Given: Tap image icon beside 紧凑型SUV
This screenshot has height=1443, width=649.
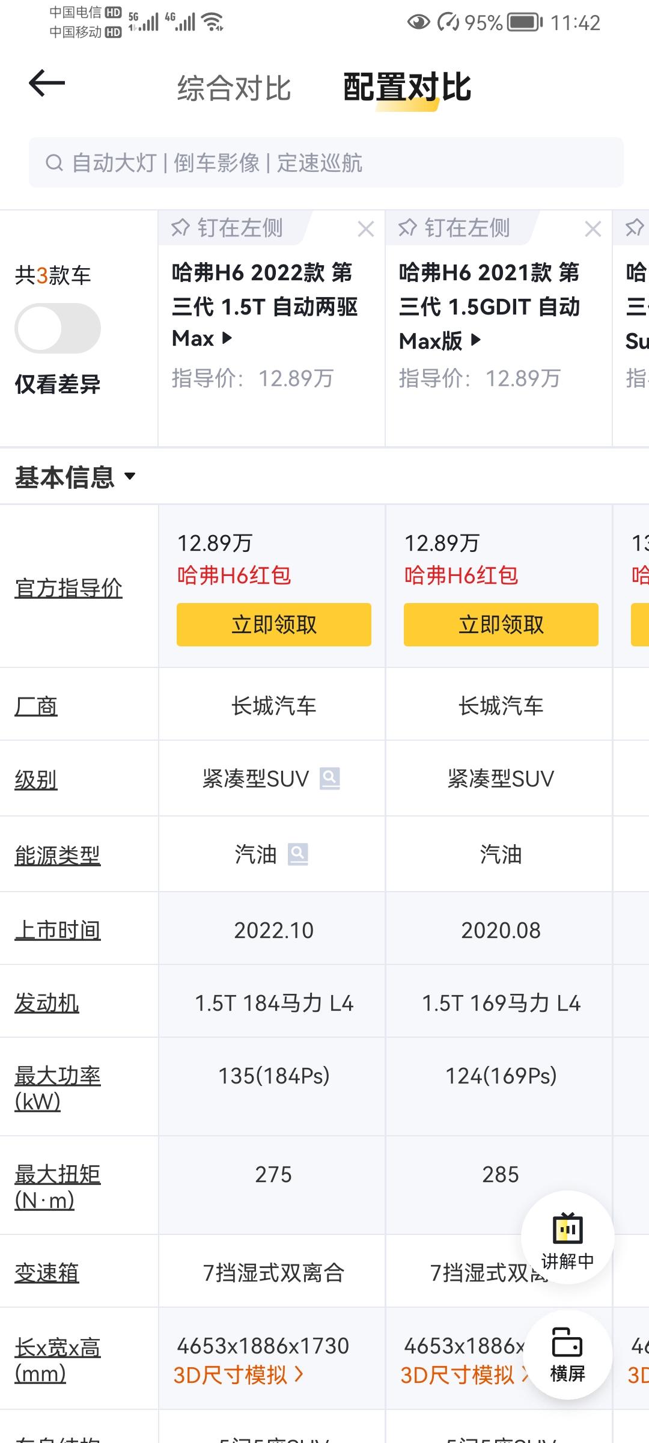Looking at the screenshot, I should [329, 779].
